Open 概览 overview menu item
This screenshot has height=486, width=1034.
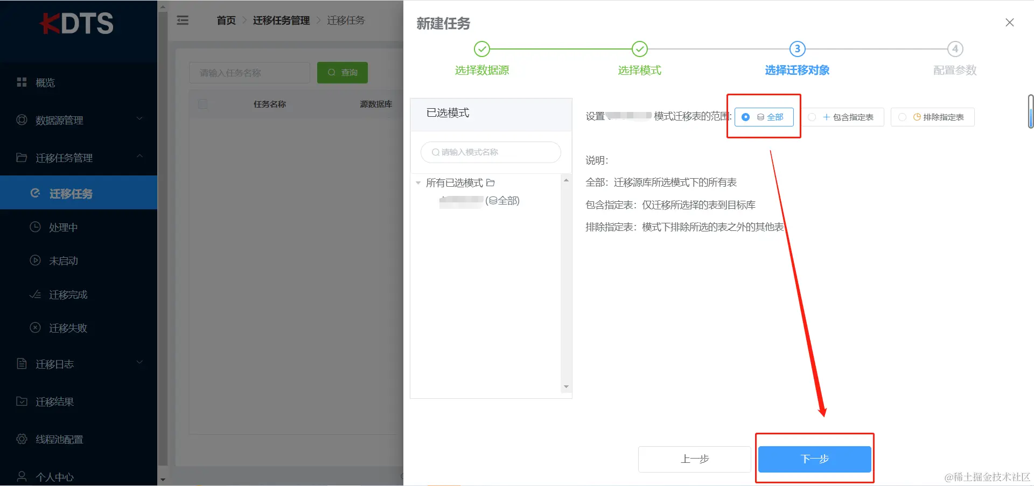pyautogui.click(x=79, y=82)
